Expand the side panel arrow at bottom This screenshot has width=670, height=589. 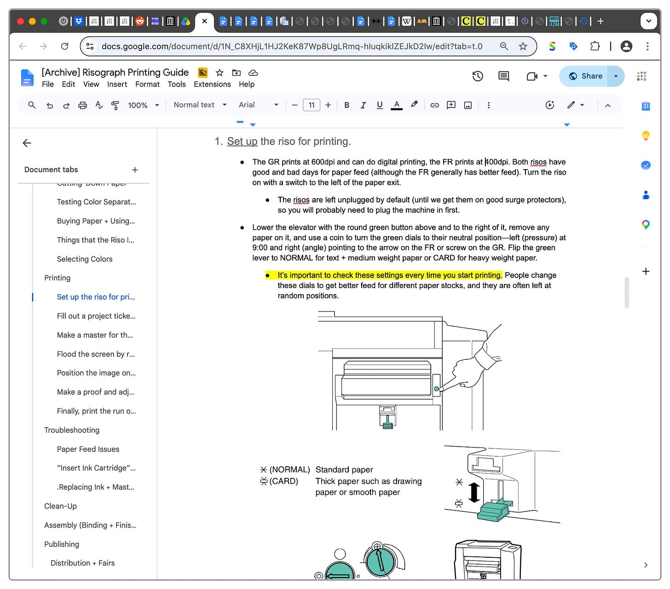click(646, 565)
